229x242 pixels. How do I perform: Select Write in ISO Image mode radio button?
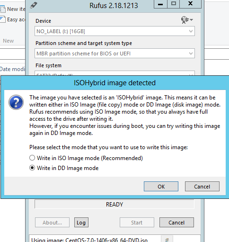tap(32, 158)
